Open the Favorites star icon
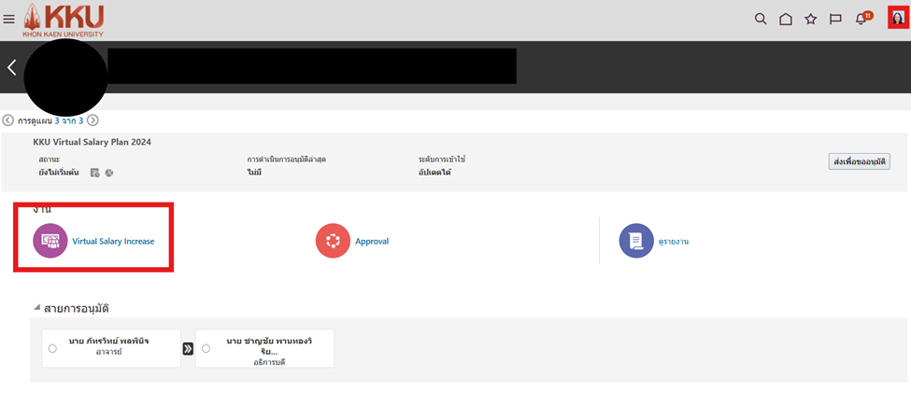The width and height of the screenshot is (911, 393). point(811,19)
